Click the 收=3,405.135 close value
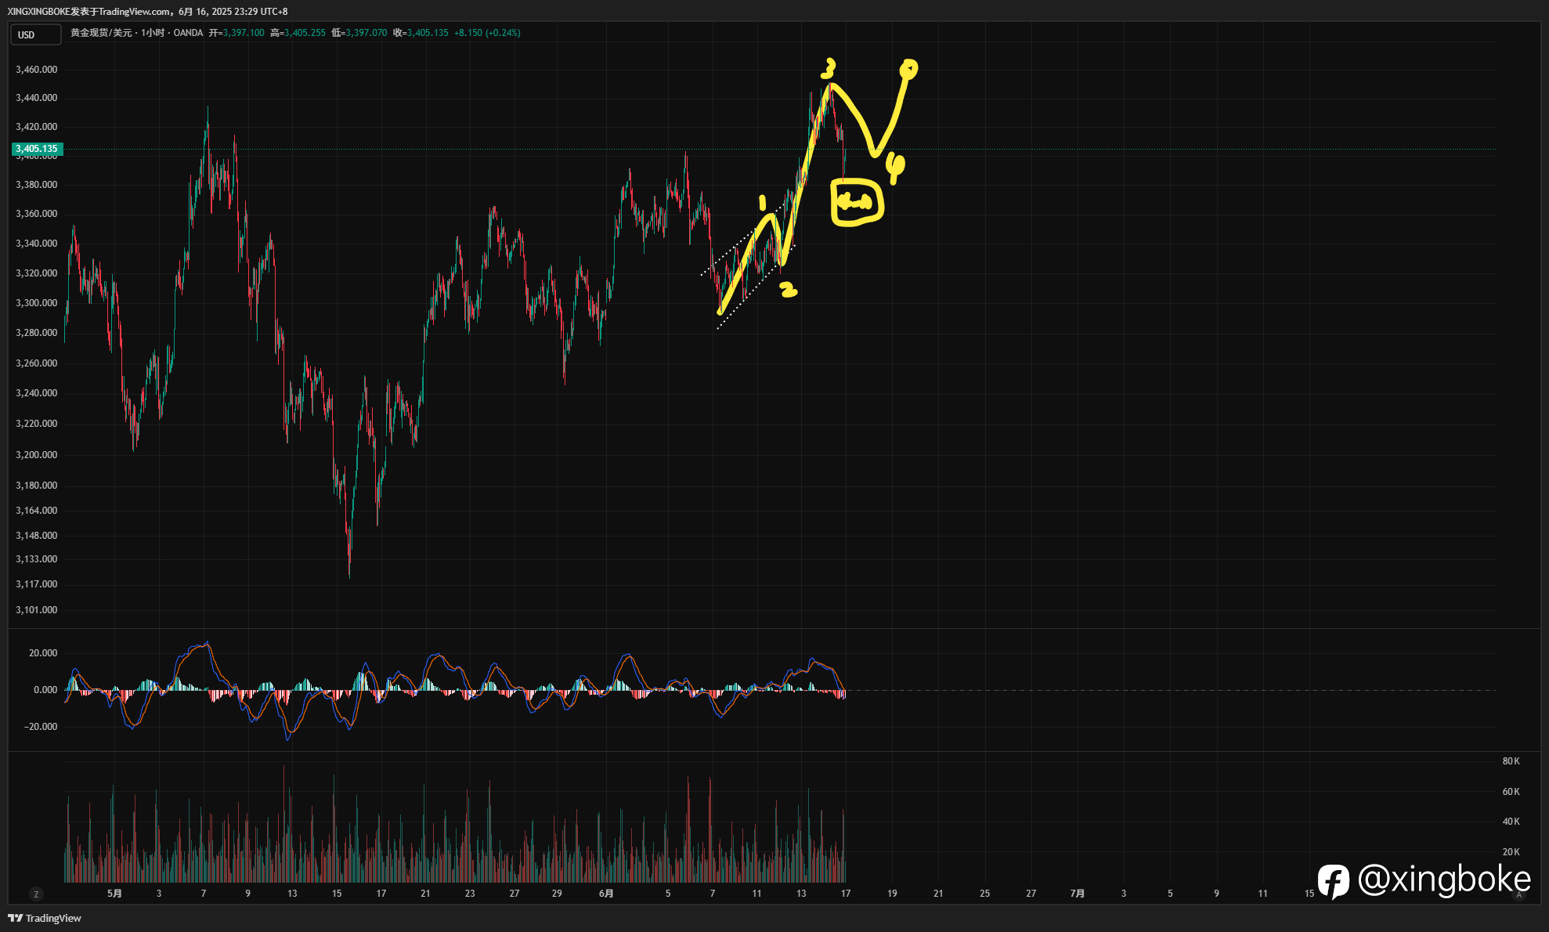 tap(421, 33)
